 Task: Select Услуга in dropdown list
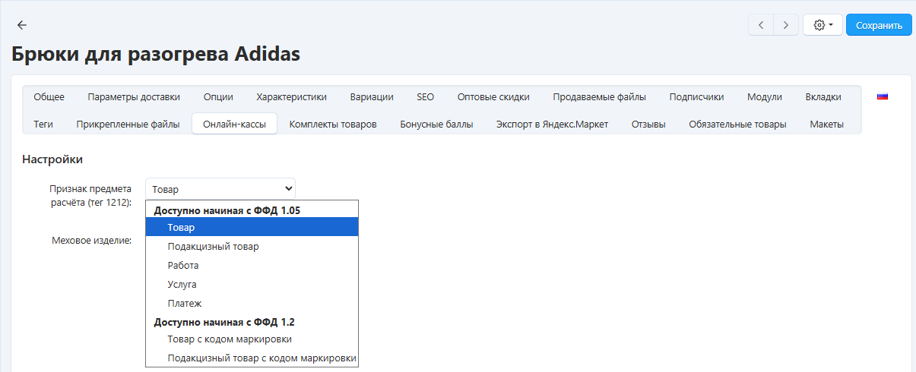point(182,284)
